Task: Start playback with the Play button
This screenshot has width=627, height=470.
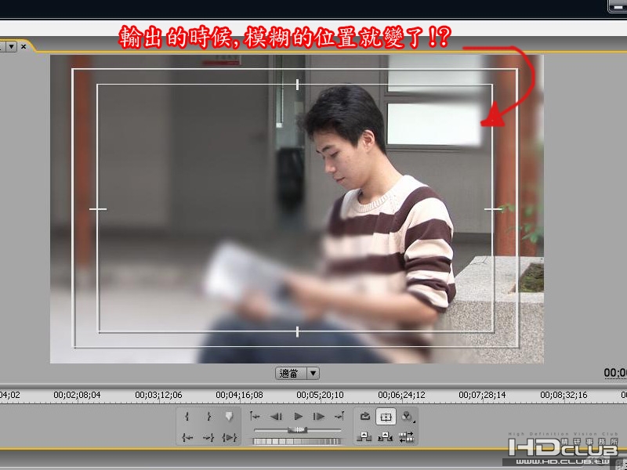Action: coord(298,417)
